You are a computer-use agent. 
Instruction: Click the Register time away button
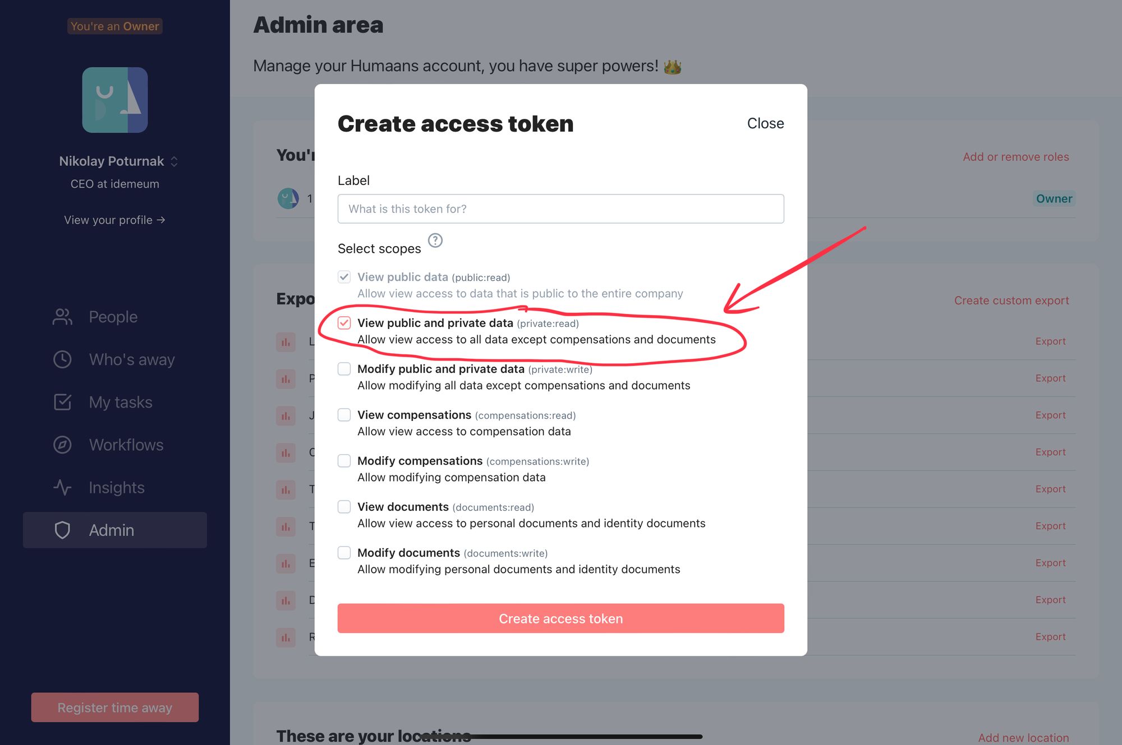[115, 707]
